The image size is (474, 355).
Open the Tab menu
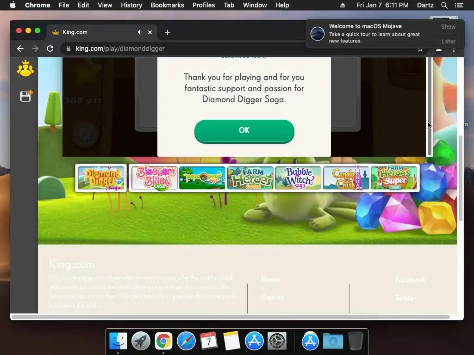click(x=229, y=5)
